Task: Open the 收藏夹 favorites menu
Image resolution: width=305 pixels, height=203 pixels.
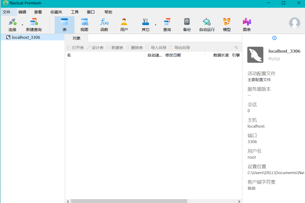Action: tap(56, 12)
